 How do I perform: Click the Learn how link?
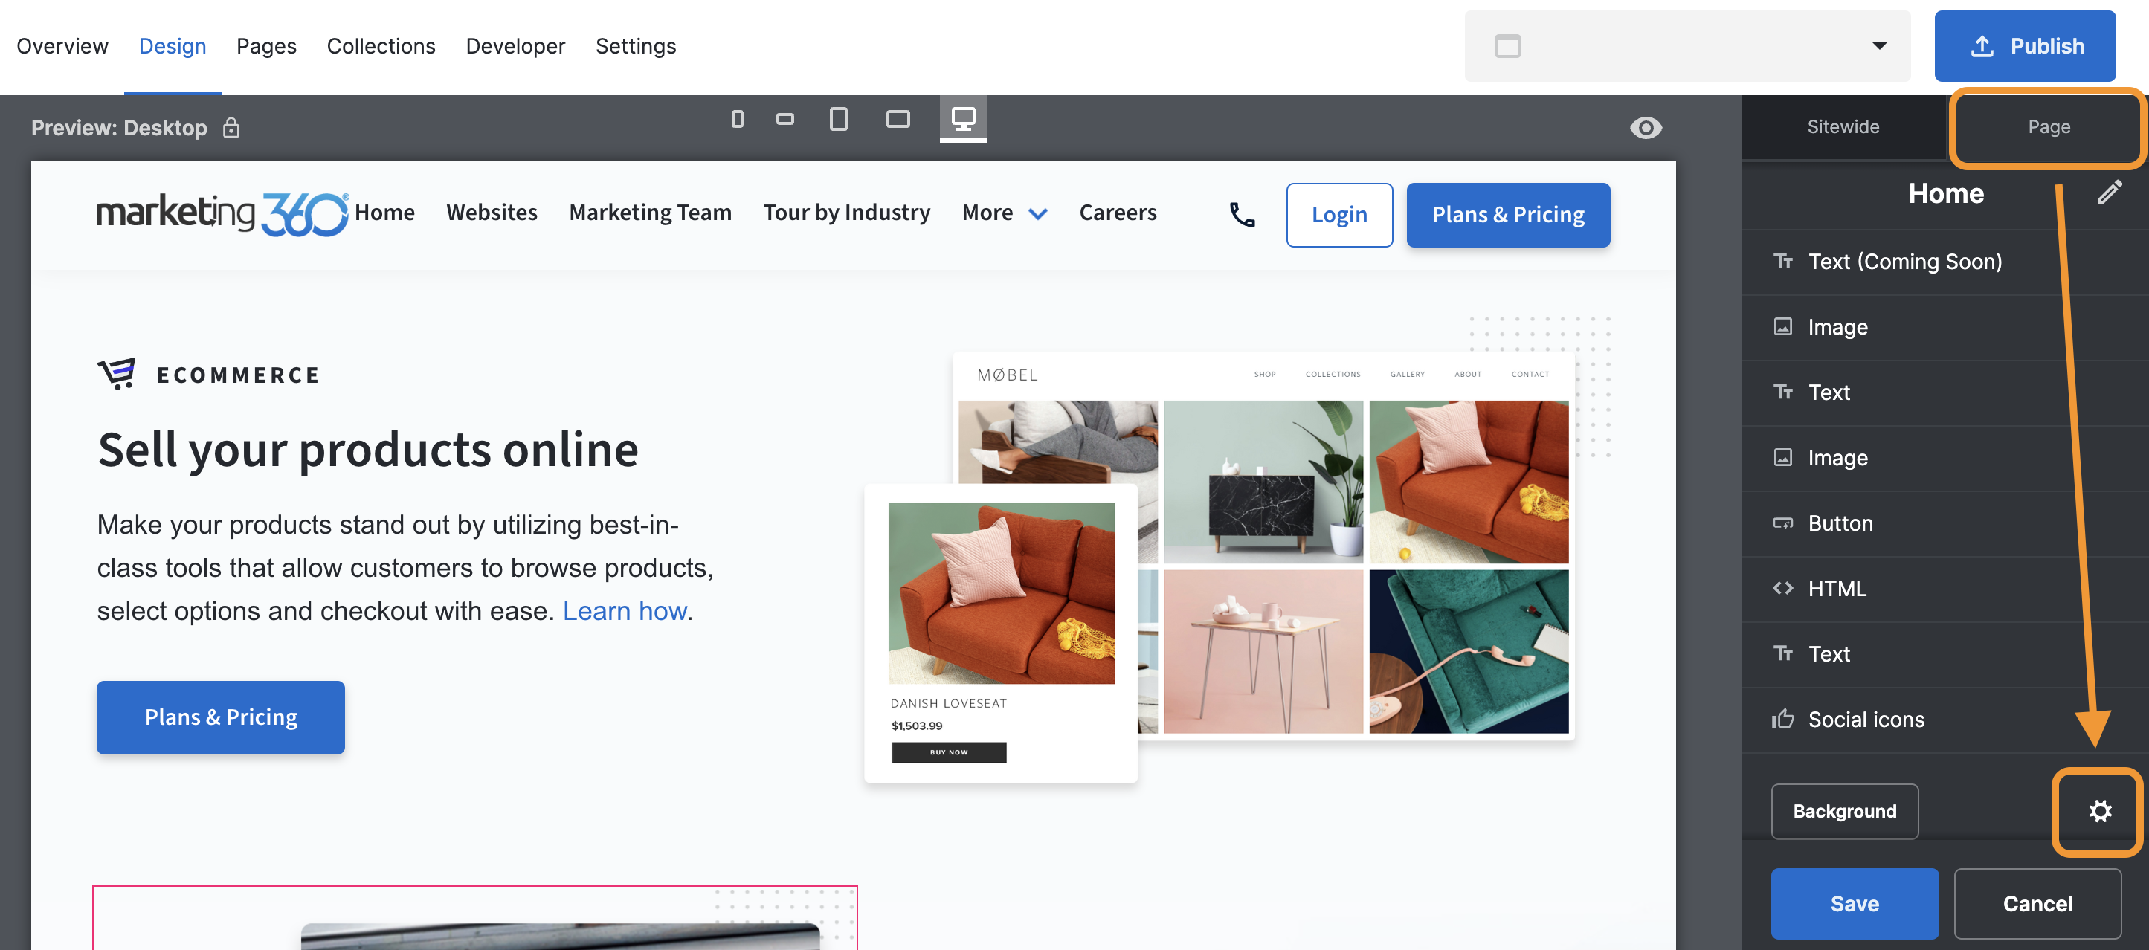click(624, 610)
